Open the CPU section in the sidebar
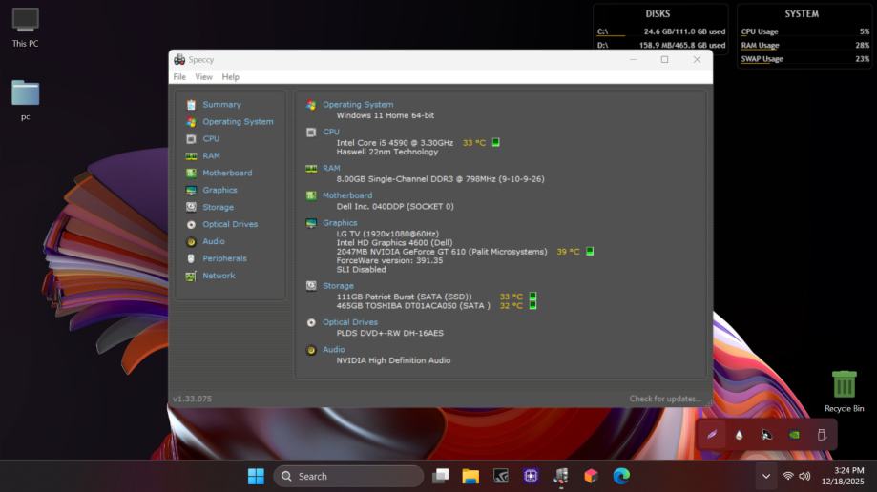The height and width of the screenshot is (492, 877). (211, 139)
